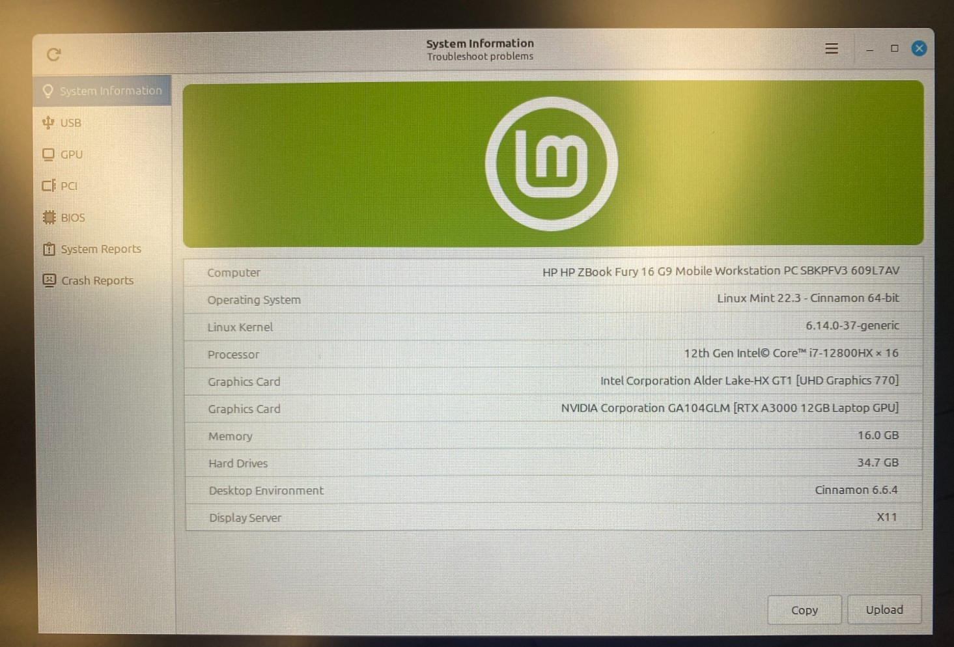Go to the PCI section

pyautogui.click(x=103, y=186)
